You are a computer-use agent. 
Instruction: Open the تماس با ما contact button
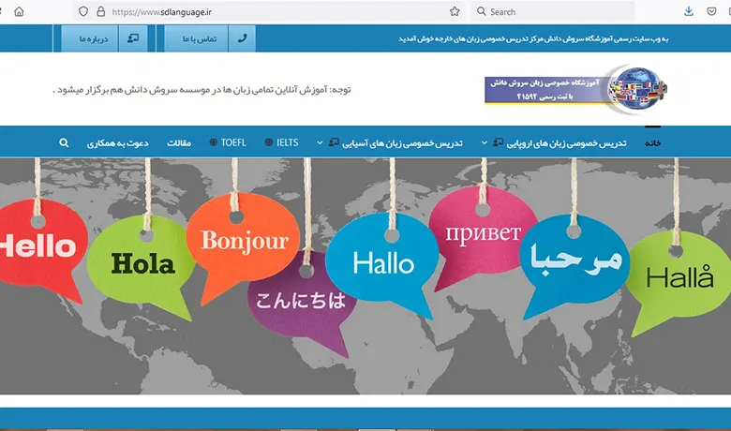click(196, 38)
